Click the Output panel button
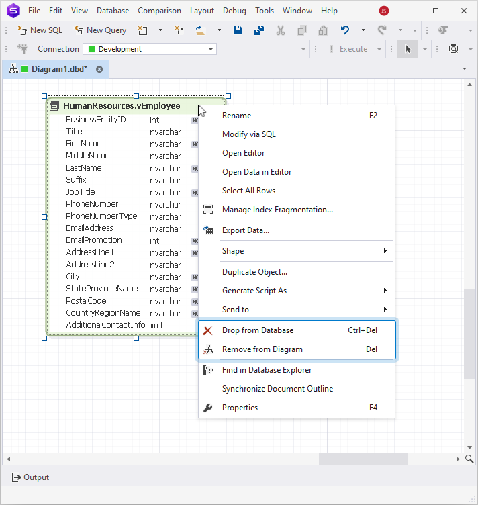The width and height of the screenshot is (478, 505). (30, 477)
